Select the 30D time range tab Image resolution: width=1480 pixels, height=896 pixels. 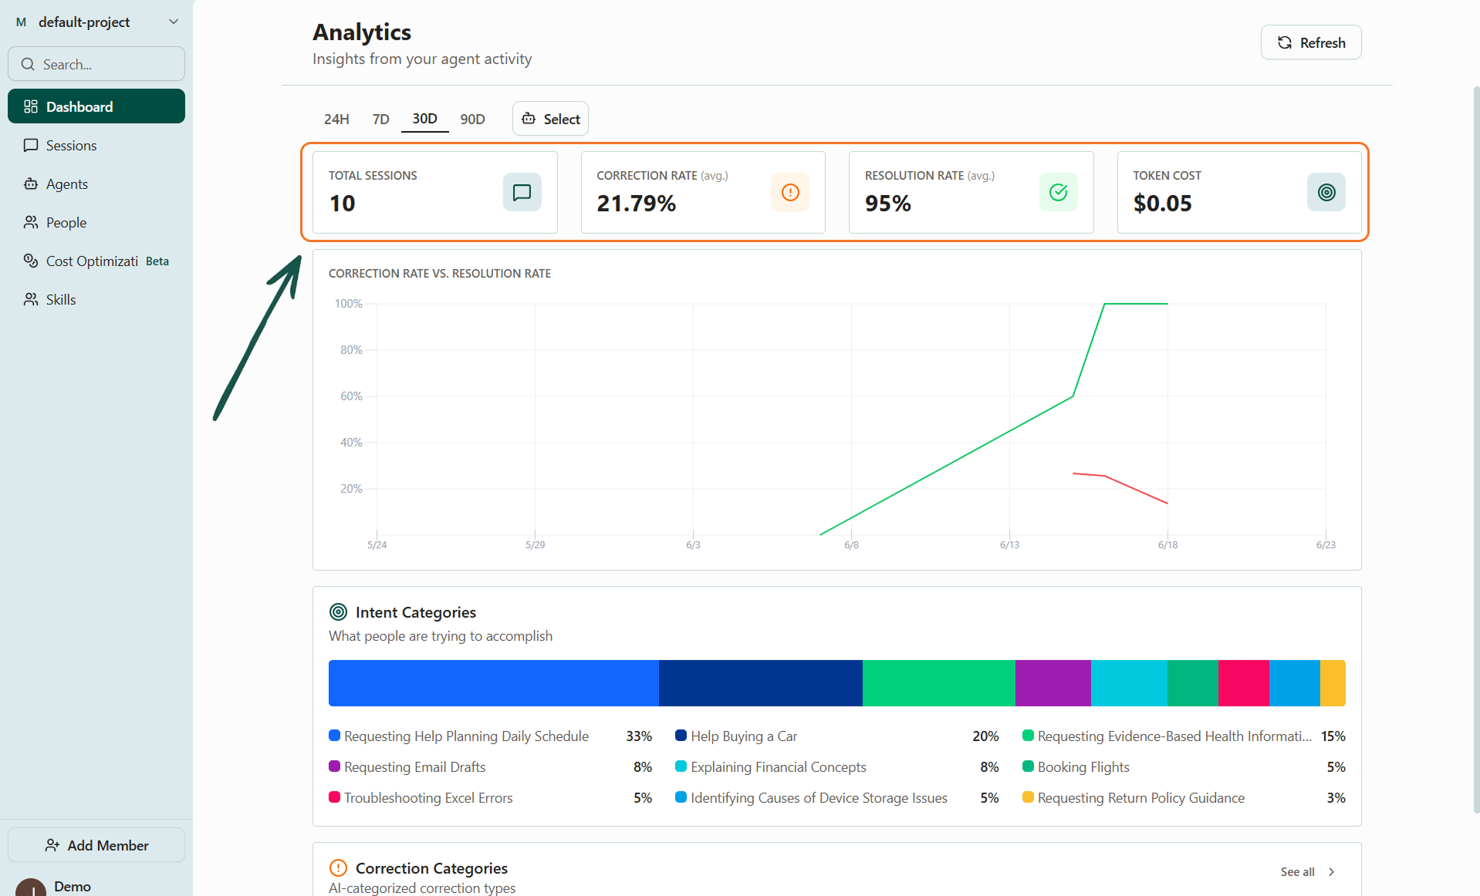coord(424,119)
